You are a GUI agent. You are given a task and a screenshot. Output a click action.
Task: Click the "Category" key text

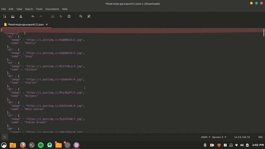pyautogui.click(x=12, y=33)
